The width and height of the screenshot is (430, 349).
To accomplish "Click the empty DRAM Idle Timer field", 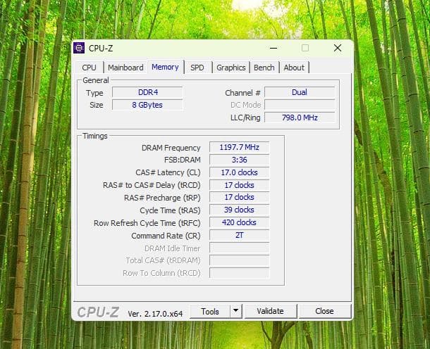I will [x=240, y=248].
